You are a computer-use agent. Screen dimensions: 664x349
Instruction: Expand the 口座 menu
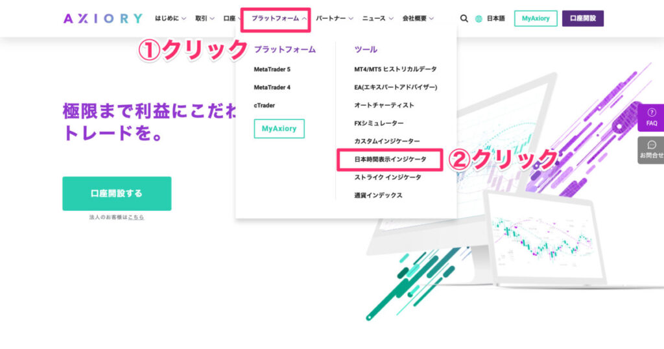231,19
